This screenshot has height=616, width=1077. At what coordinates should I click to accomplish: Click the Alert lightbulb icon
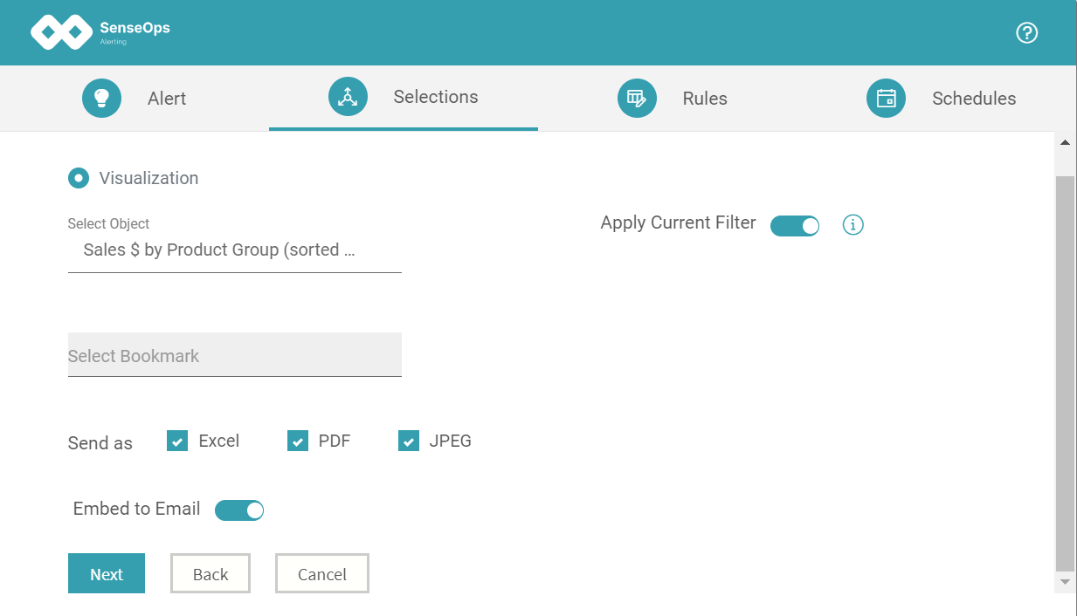101,98
